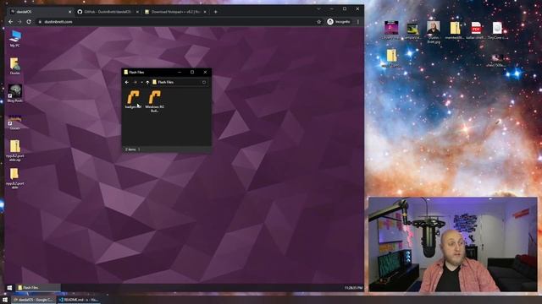Open the Dustin Brett jpg photo on host desktop
The image size is (542, 304).
[434, 32]
